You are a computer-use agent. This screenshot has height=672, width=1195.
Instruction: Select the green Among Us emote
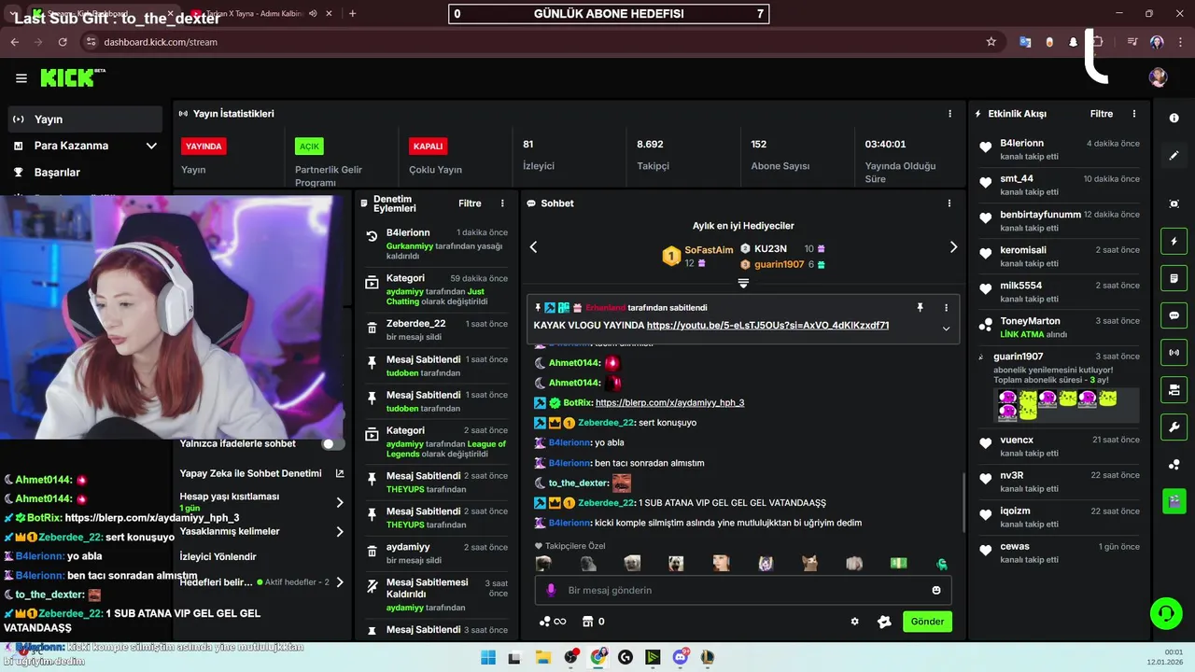pos(942,564)
